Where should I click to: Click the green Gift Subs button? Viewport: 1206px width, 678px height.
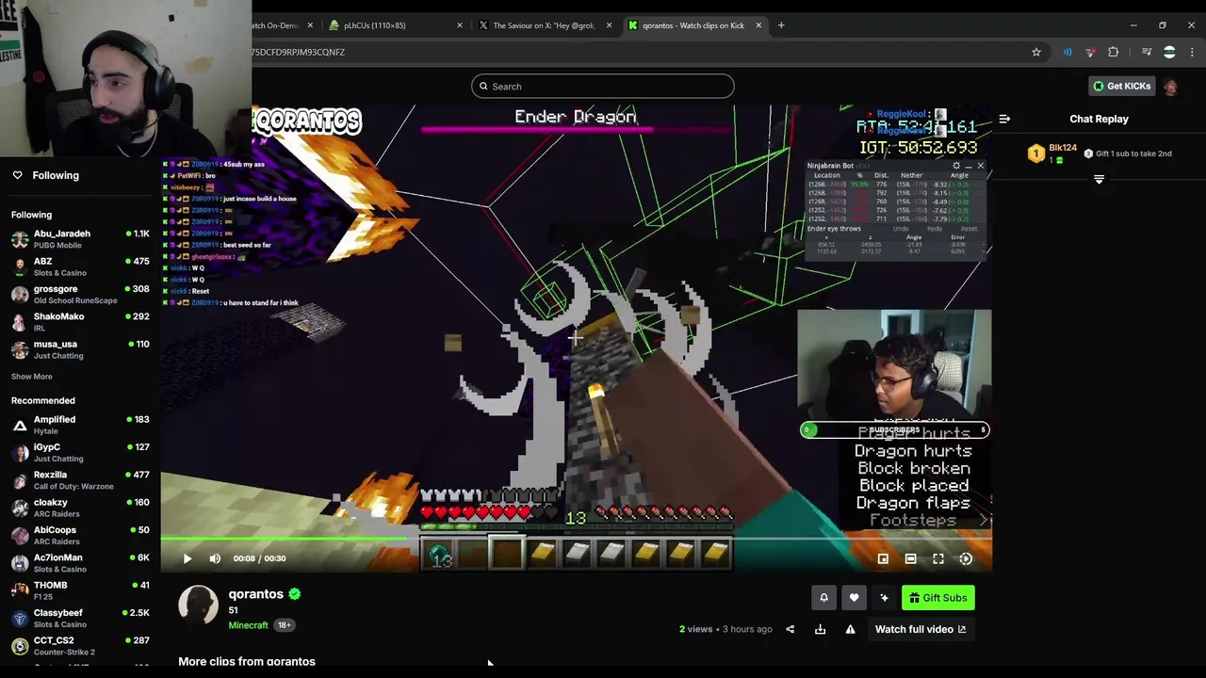click(937, 598)
